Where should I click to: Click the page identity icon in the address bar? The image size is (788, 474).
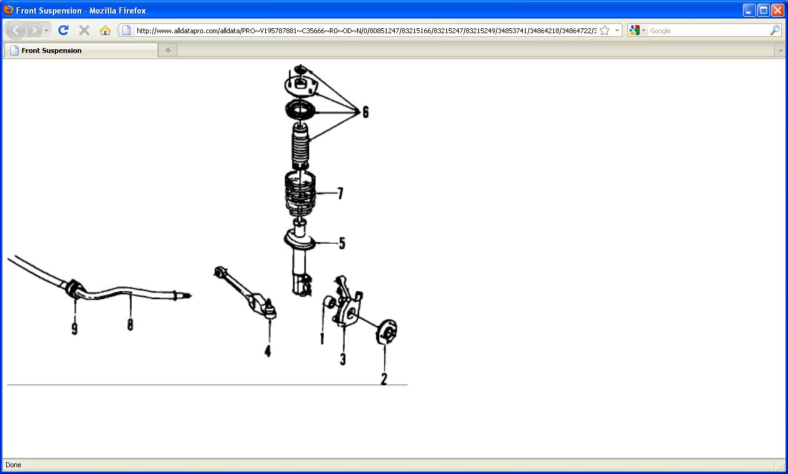(127, 30)
